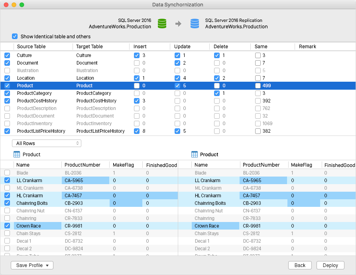Check the LL Crankarm row checkbox
This screenshot has height=275, width=356.
[x=7, y=181]
